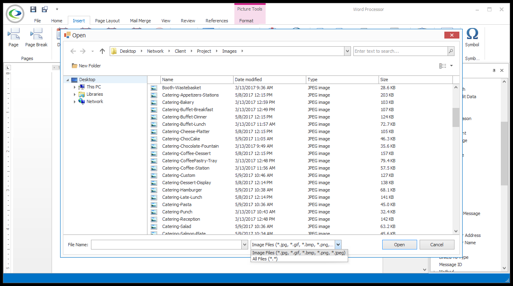
Task: Select Libraries in the folder tree
Action: coord(95,94)
